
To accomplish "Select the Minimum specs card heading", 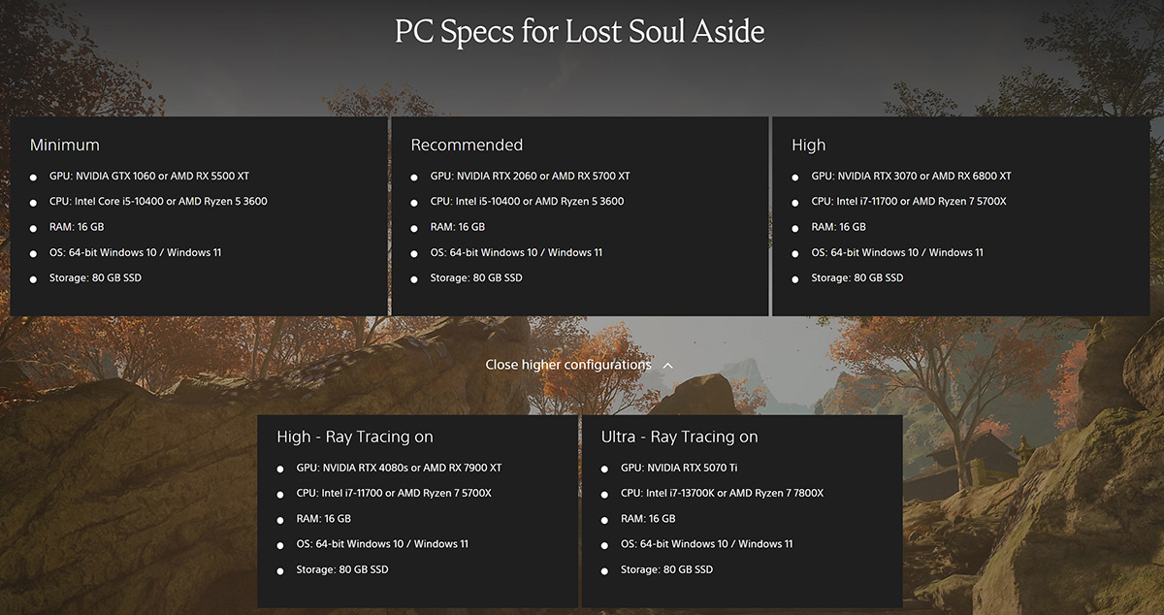I will (65, 145).
